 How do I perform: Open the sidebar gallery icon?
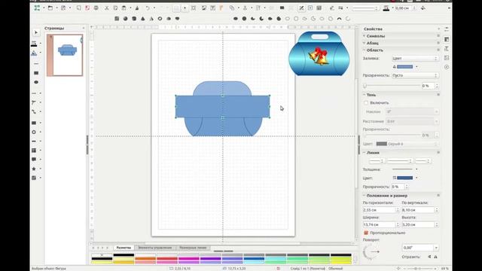(x=447, y=58)
